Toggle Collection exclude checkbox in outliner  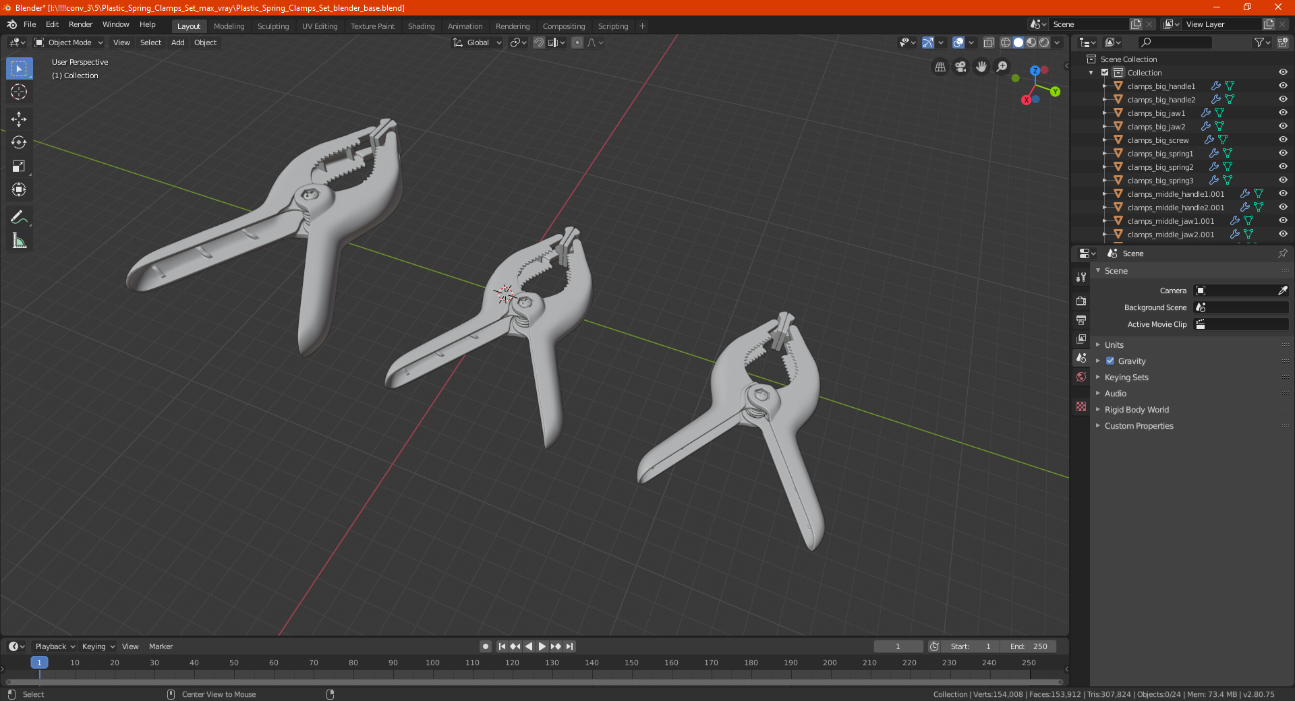click(x=1105, y=72)
